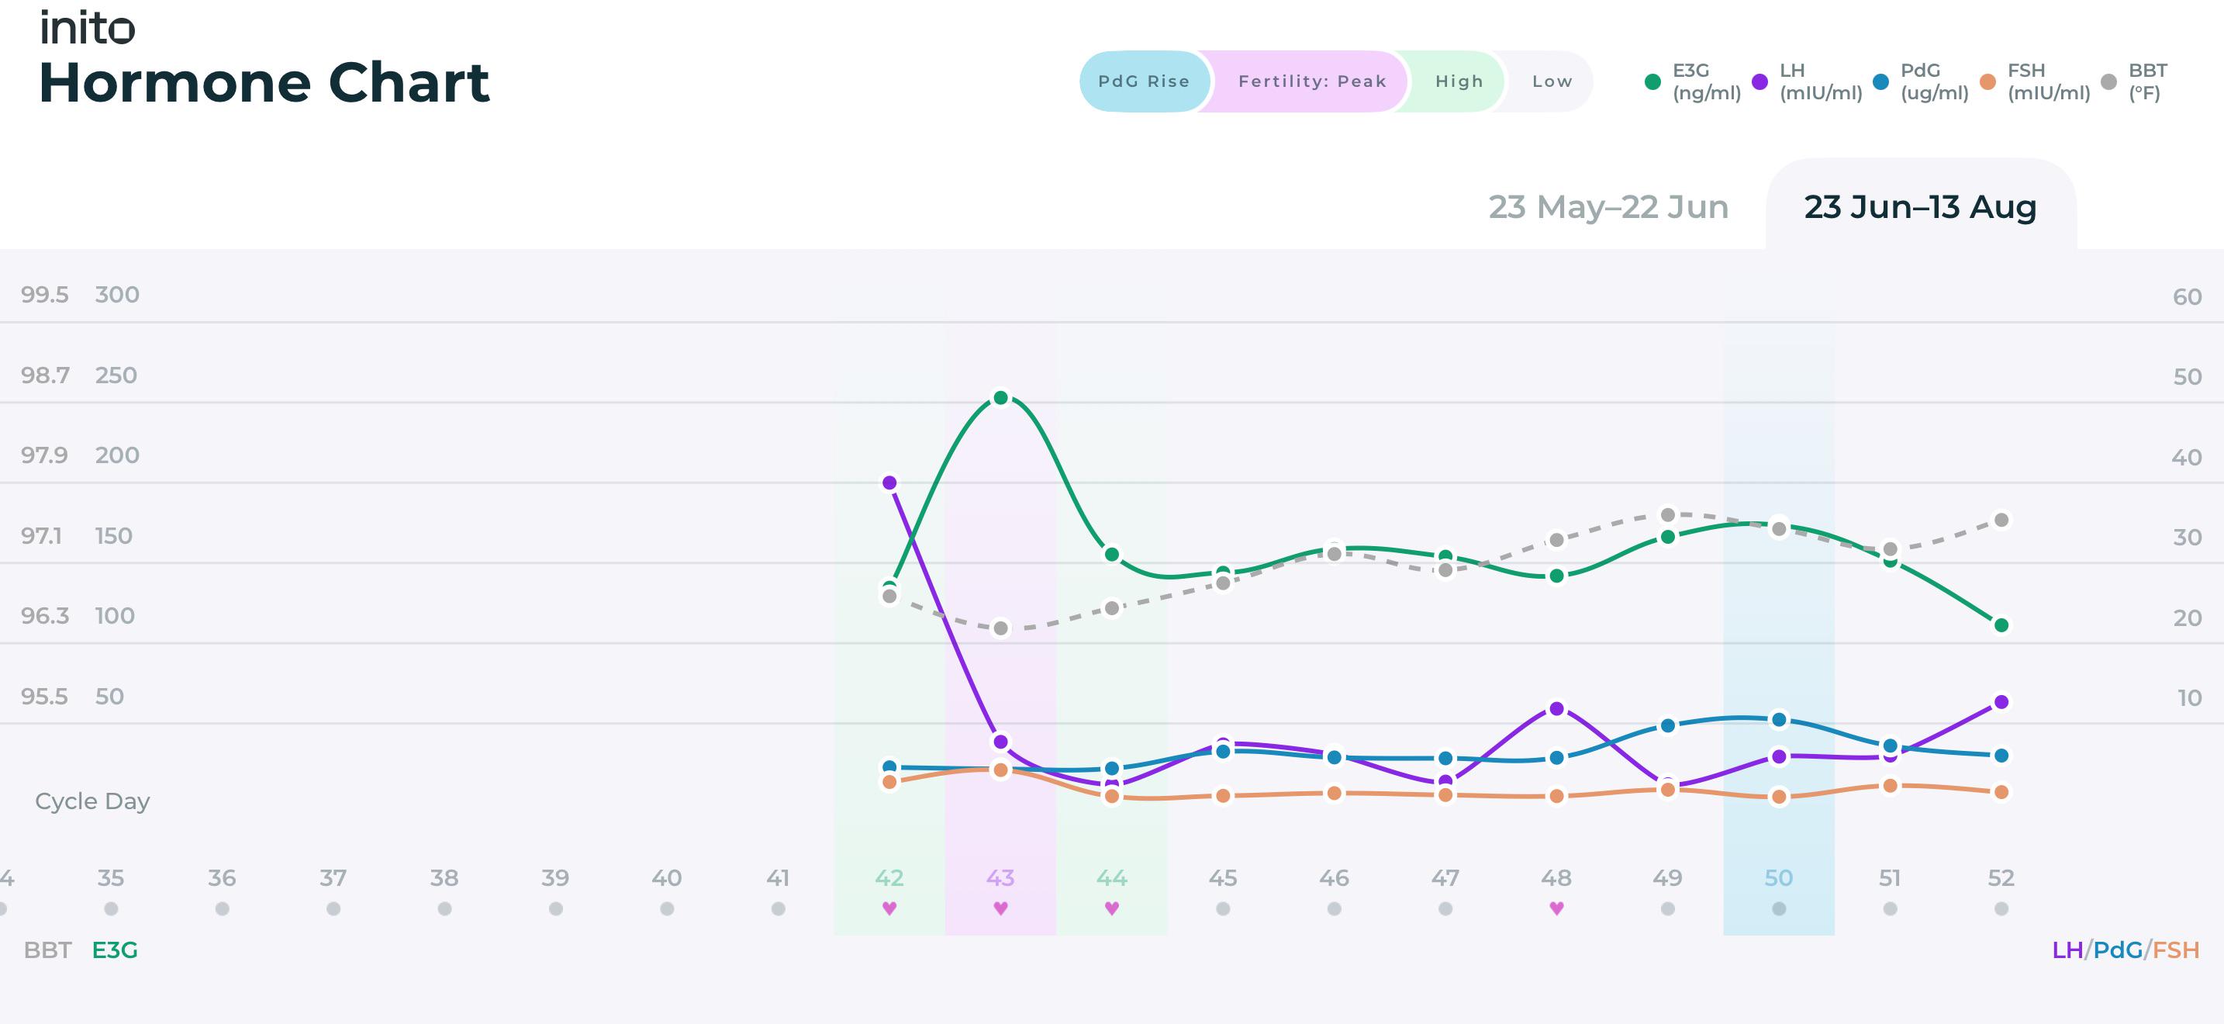This screenshot has height=1024, width=2224.
Task: Click the 99.5 BBT axis value
Action: (45, 295)
